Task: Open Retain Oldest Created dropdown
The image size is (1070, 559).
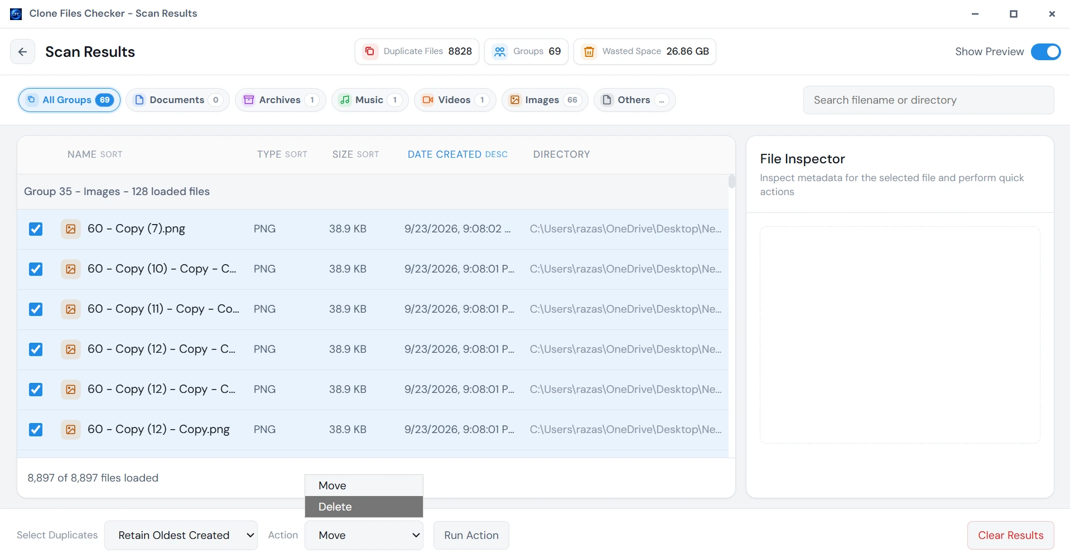Action: (x=181, y=536)
